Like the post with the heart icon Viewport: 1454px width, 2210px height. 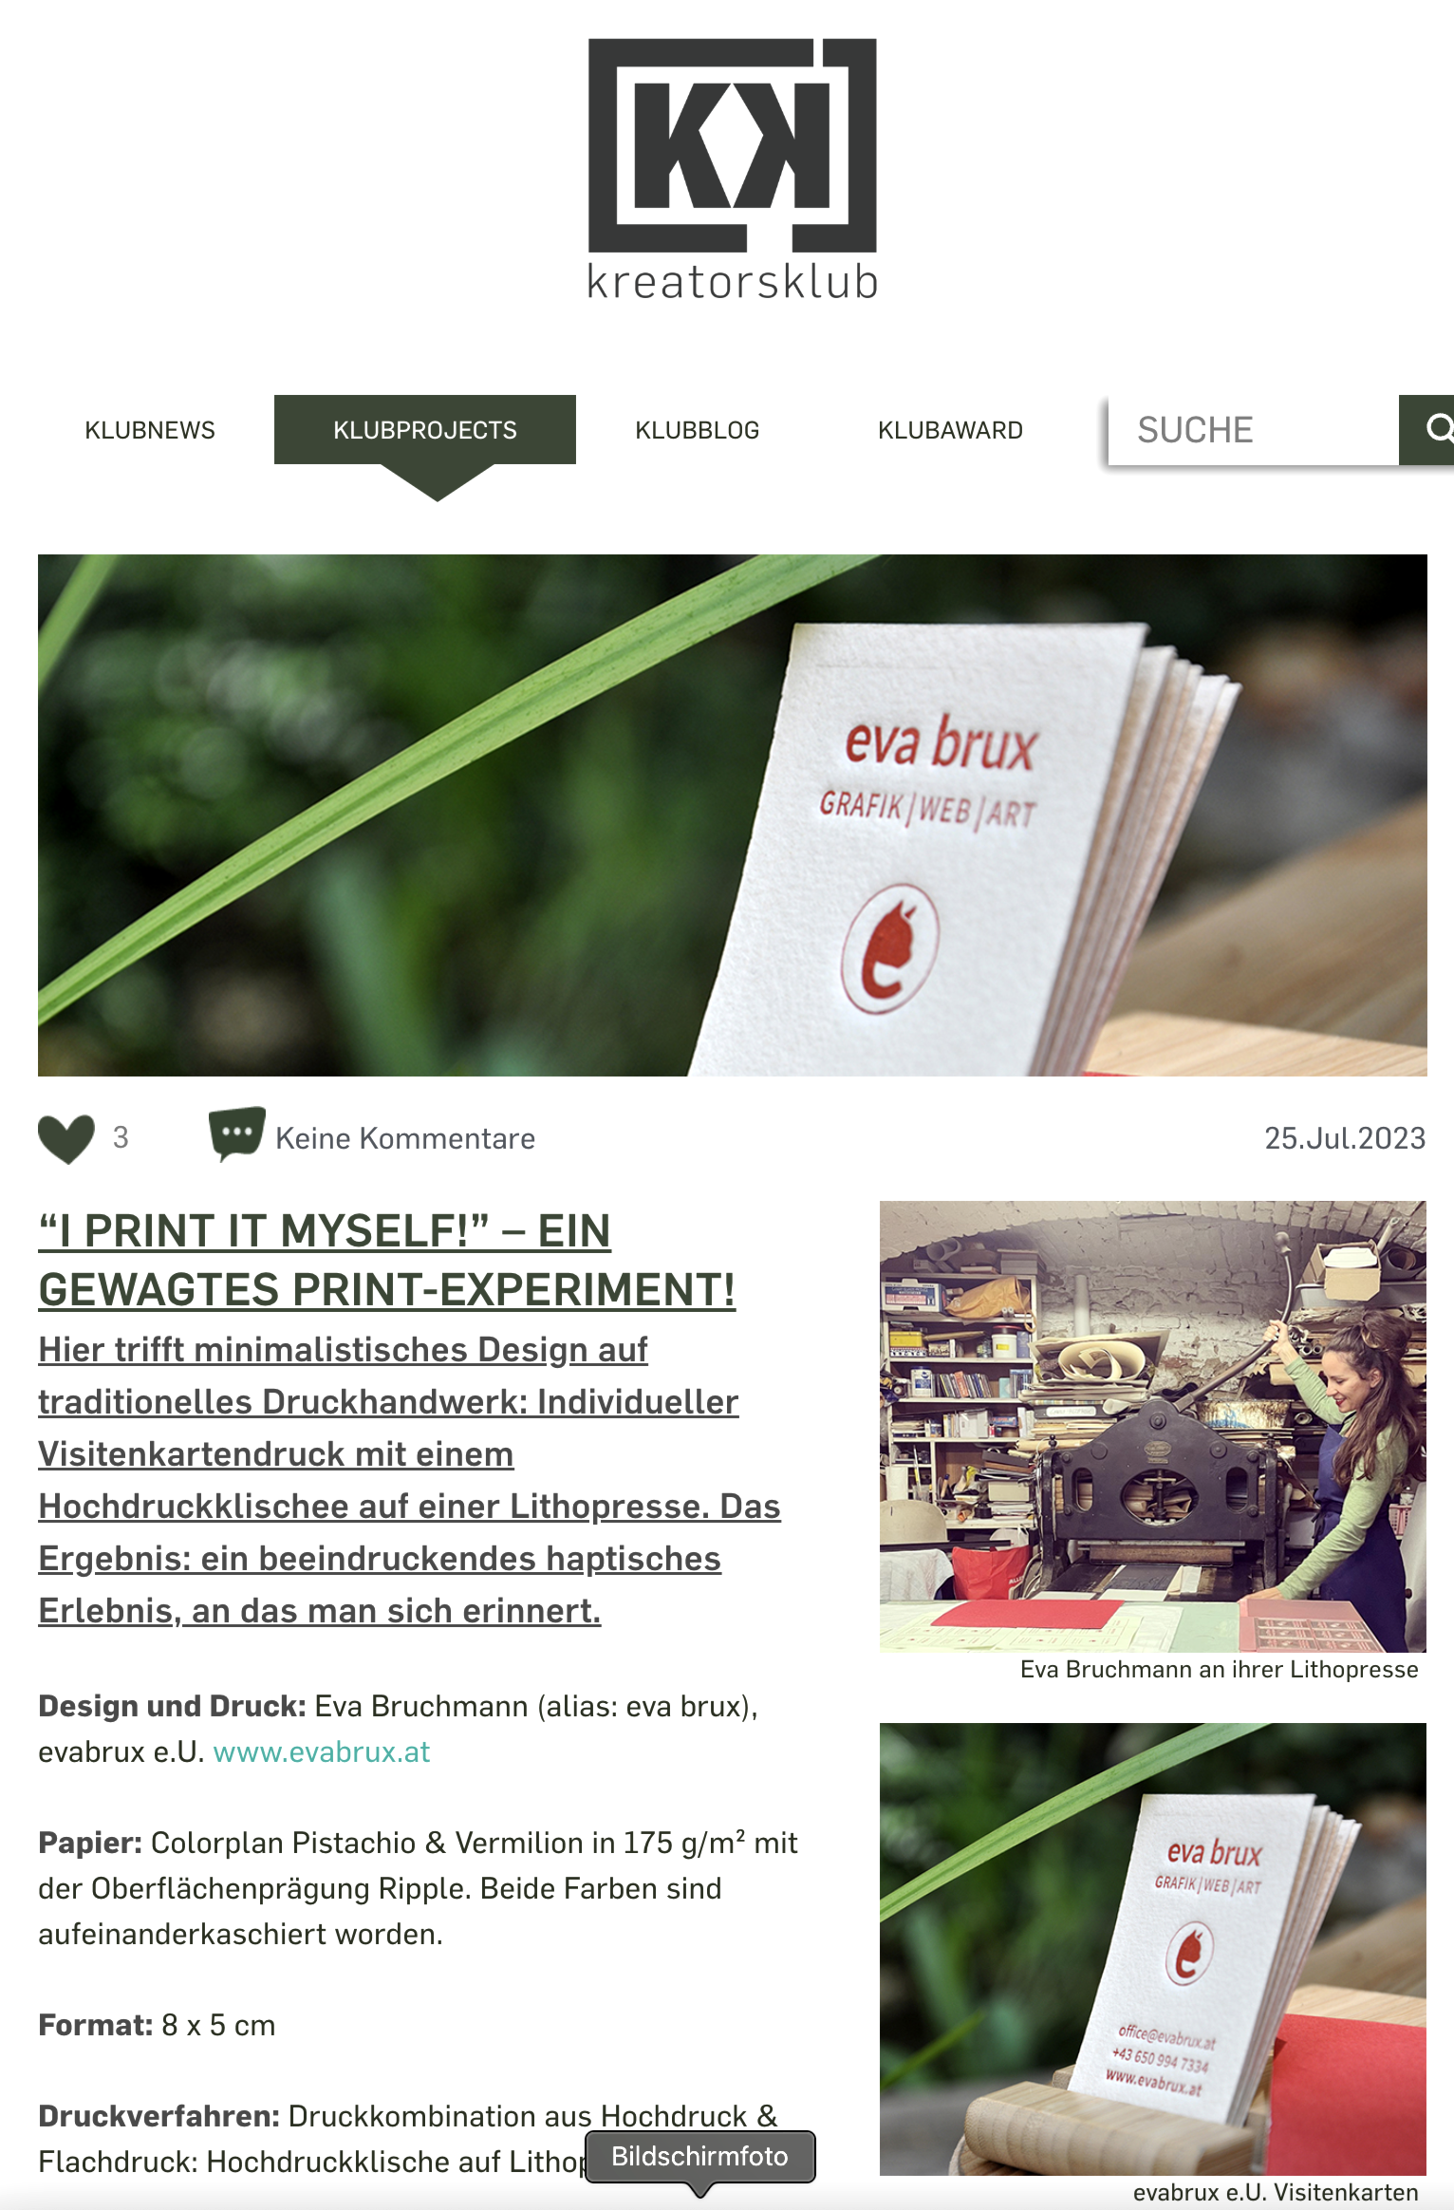tap(66, 1137)
